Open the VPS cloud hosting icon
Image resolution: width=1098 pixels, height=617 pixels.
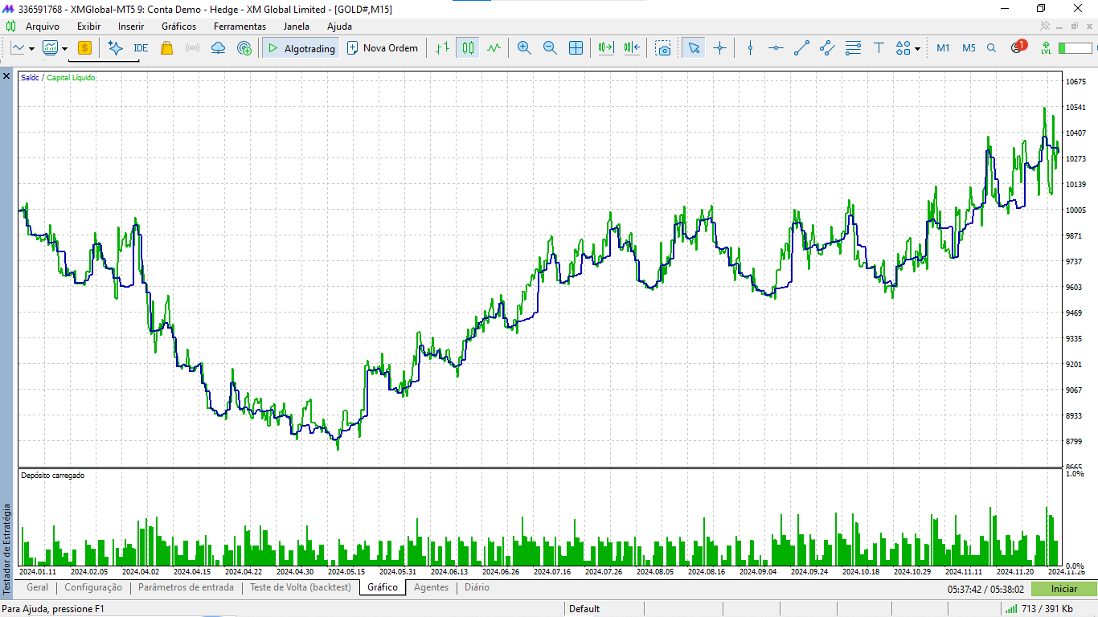pos(218,48)
